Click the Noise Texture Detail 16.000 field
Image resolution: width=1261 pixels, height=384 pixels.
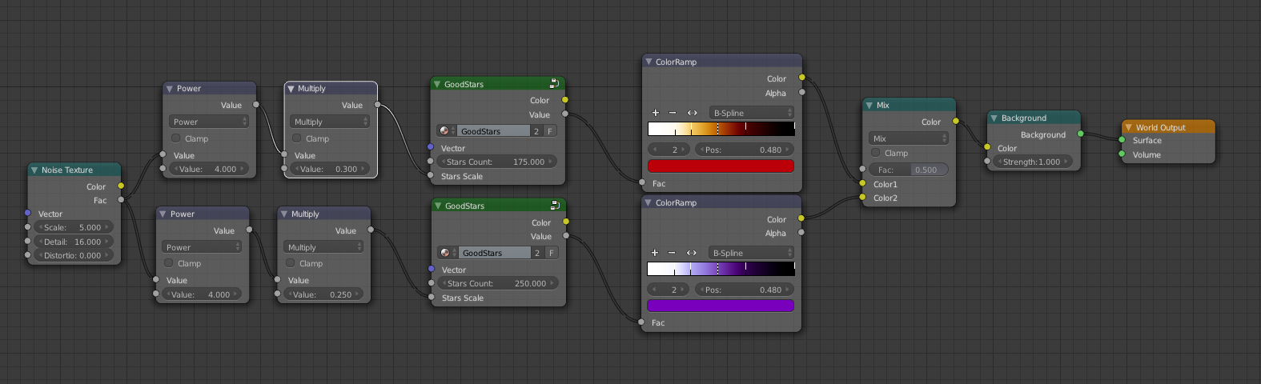pyautogui.click(x=74, y=242)
